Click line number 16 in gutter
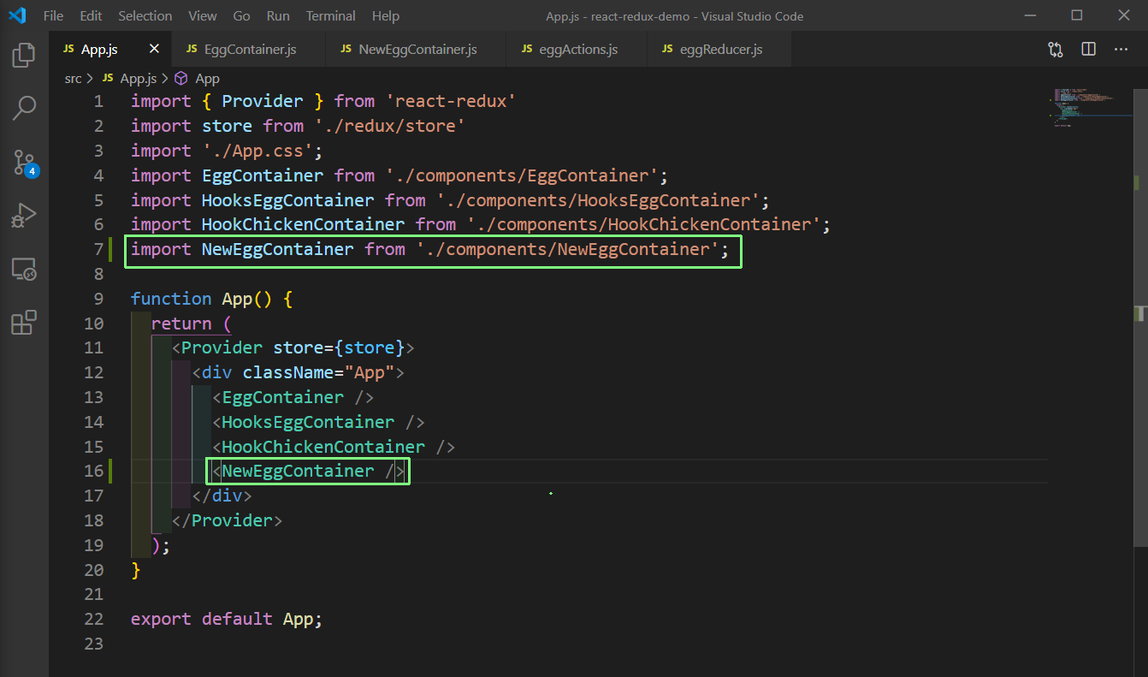This screenshot has width=1148, height=677. click(x=94, y=471)
